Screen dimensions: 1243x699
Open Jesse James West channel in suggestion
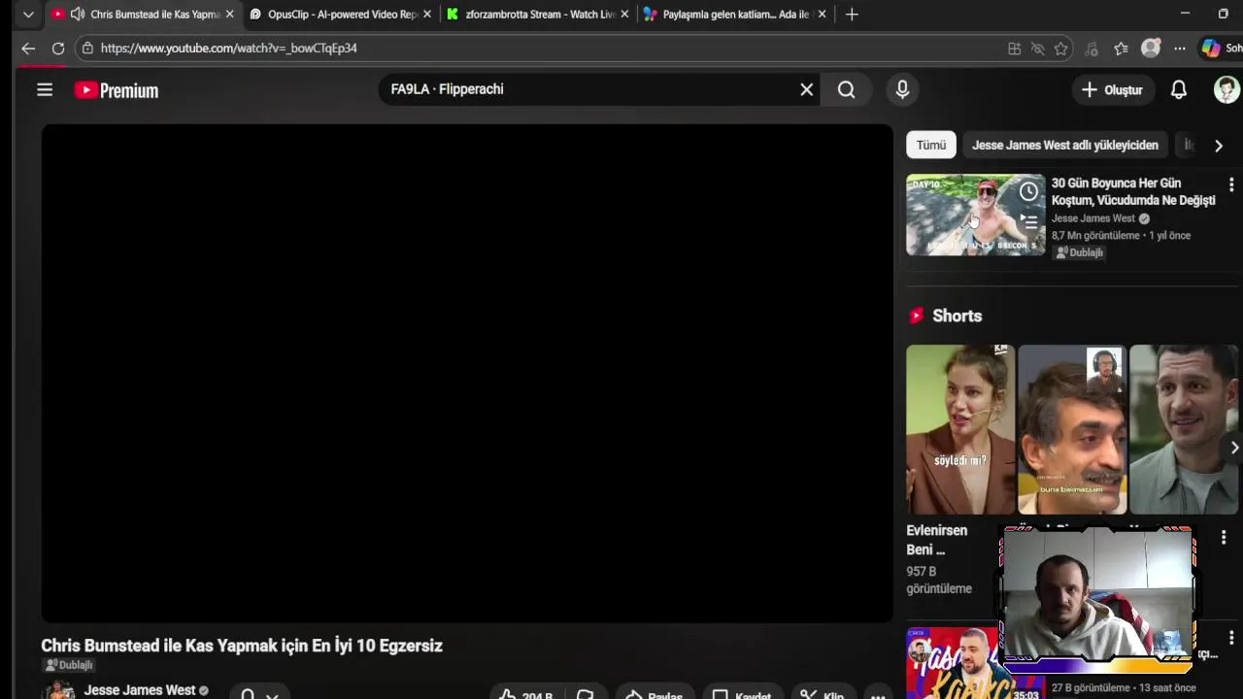coord(1093,218)
